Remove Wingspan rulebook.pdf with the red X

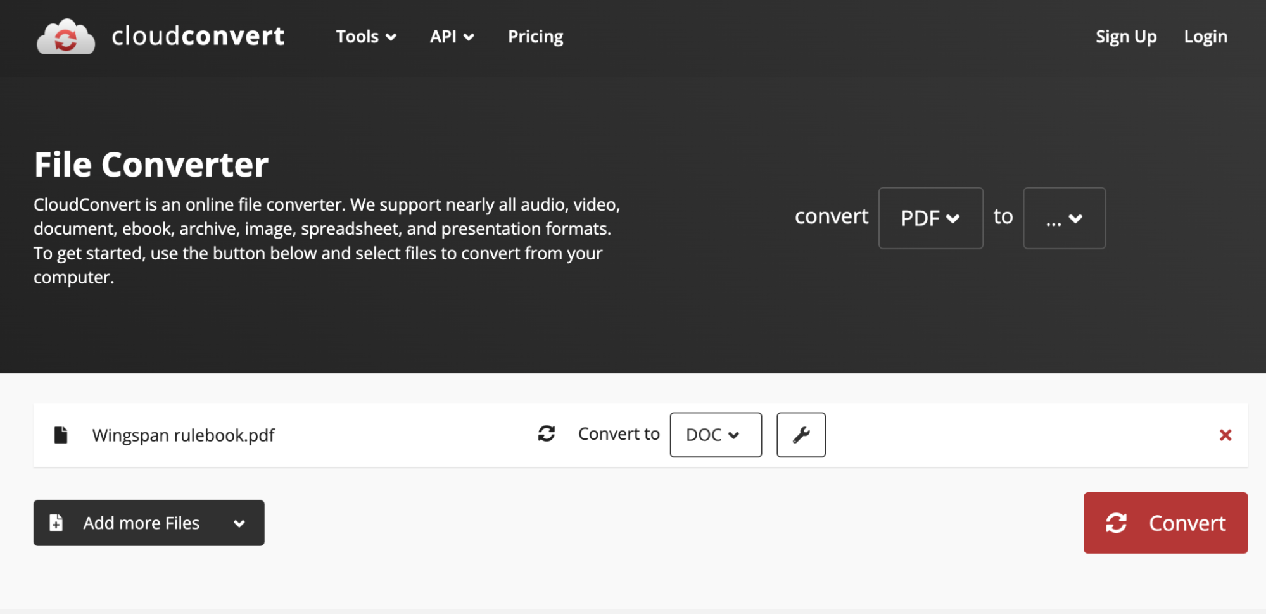(x=1225, y=435)
